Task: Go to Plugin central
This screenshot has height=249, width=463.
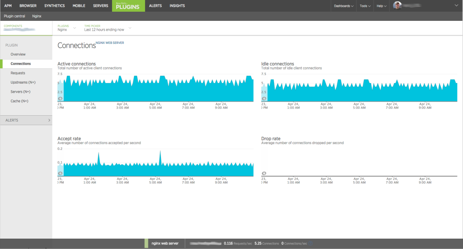Action: pos(14,16)
